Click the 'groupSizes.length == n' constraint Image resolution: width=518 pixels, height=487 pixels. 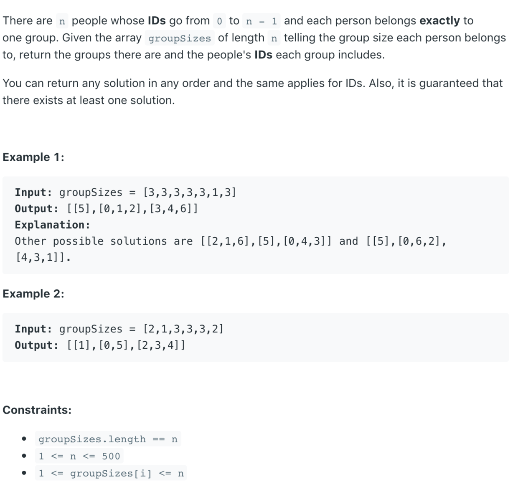pos(108,439)
